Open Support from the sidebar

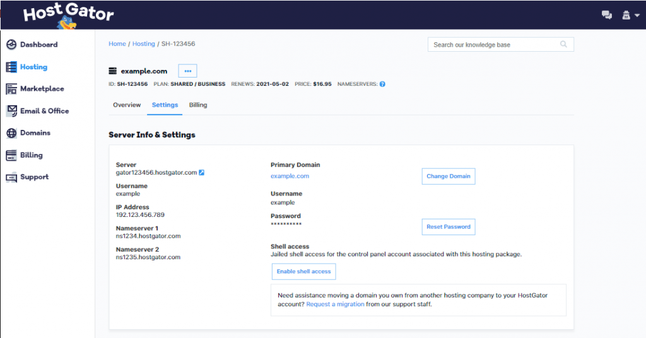tap(34, 177)
